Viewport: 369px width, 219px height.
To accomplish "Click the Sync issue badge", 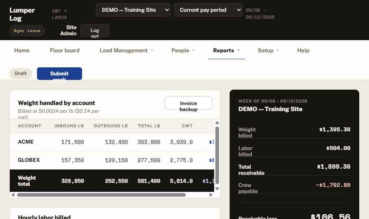I will (27, 31).
